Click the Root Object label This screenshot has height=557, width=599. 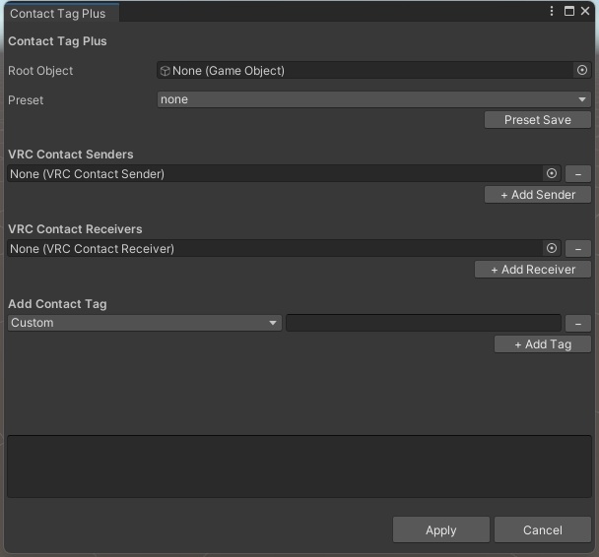click(40, 71)
